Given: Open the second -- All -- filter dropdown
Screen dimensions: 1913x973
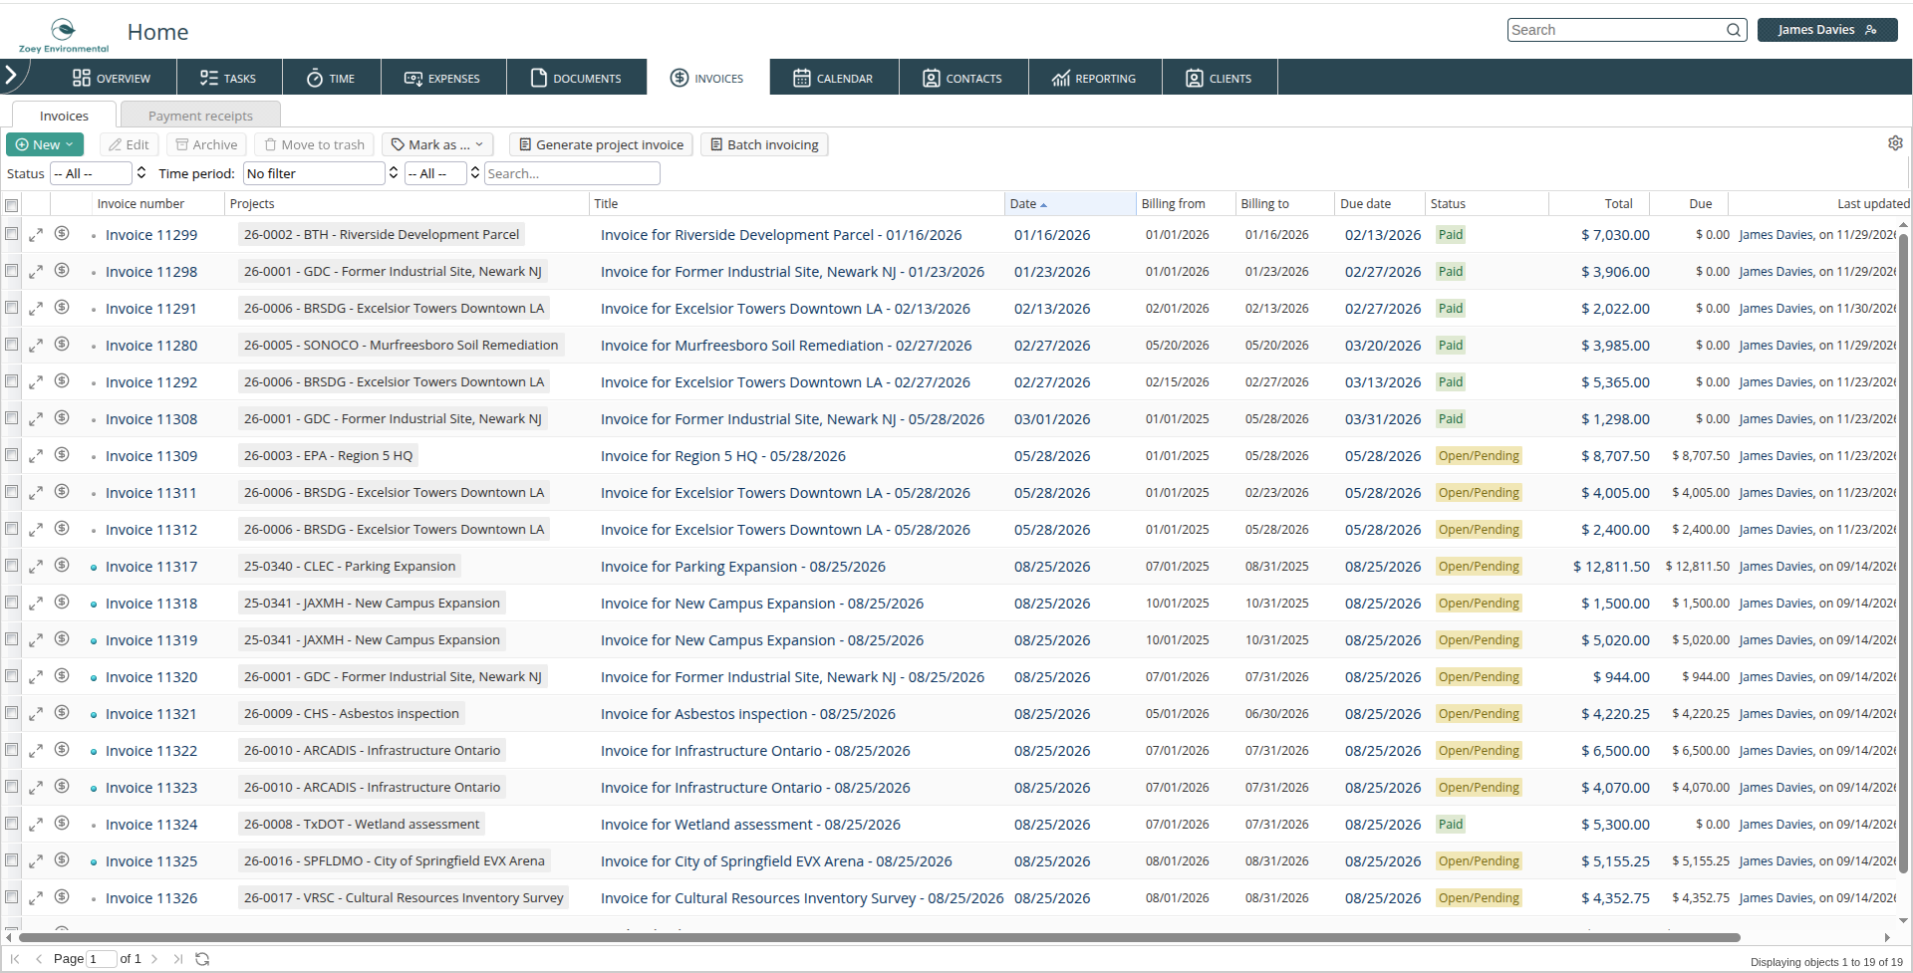Looking at the screenshot, I should pos(443,173).
